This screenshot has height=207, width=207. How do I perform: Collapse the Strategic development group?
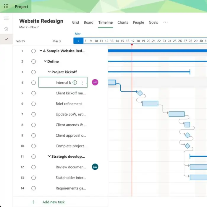pos(49,157)
